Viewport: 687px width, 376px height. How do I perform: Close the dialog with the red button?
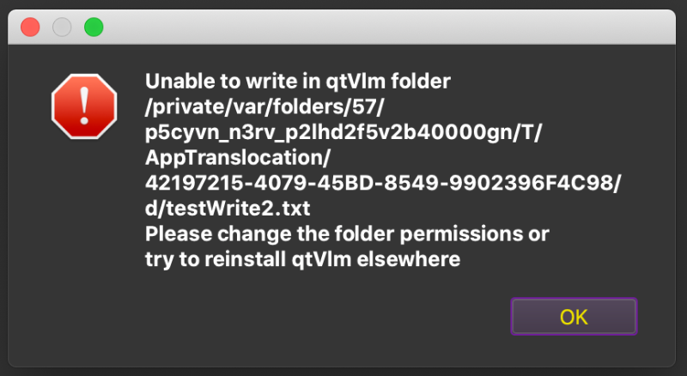point(30,27)
